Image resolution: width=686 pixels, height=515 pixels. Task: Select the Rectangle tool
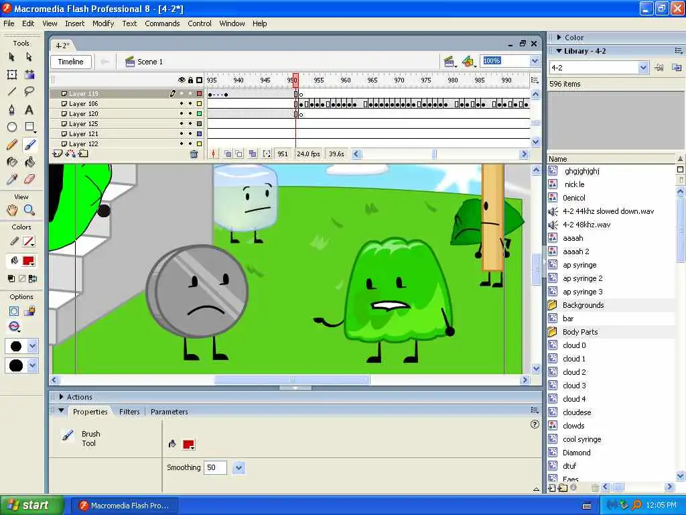29,127
